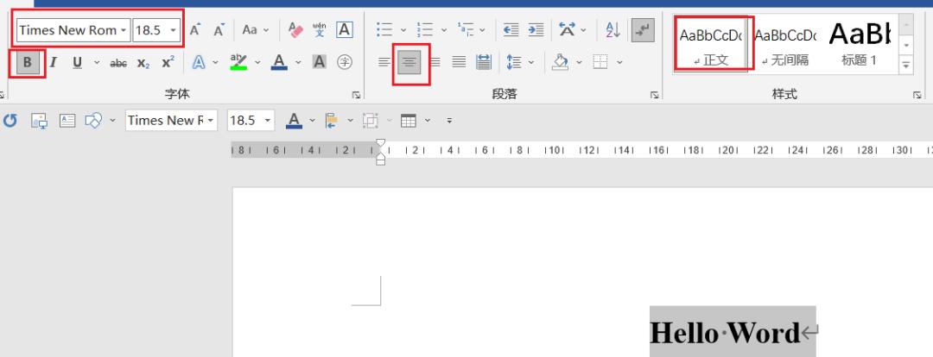Apply Numbering list icon
933x357 pixels.
point(425,29)
